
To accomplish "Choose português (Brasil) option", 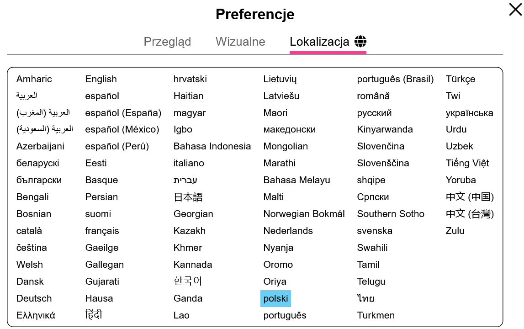I will (395, 79).
